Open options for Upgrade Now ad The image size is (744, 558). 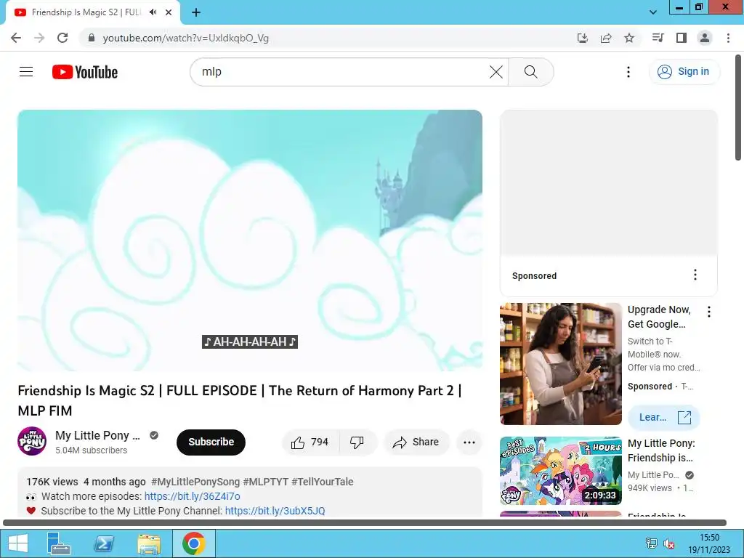click(x=709, y=312)
